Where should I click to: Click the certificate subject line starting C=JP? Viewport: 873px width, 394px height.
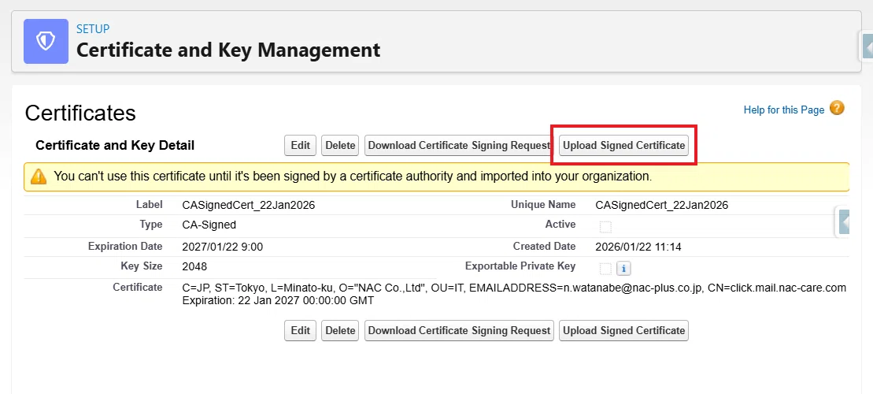point(514,288)
